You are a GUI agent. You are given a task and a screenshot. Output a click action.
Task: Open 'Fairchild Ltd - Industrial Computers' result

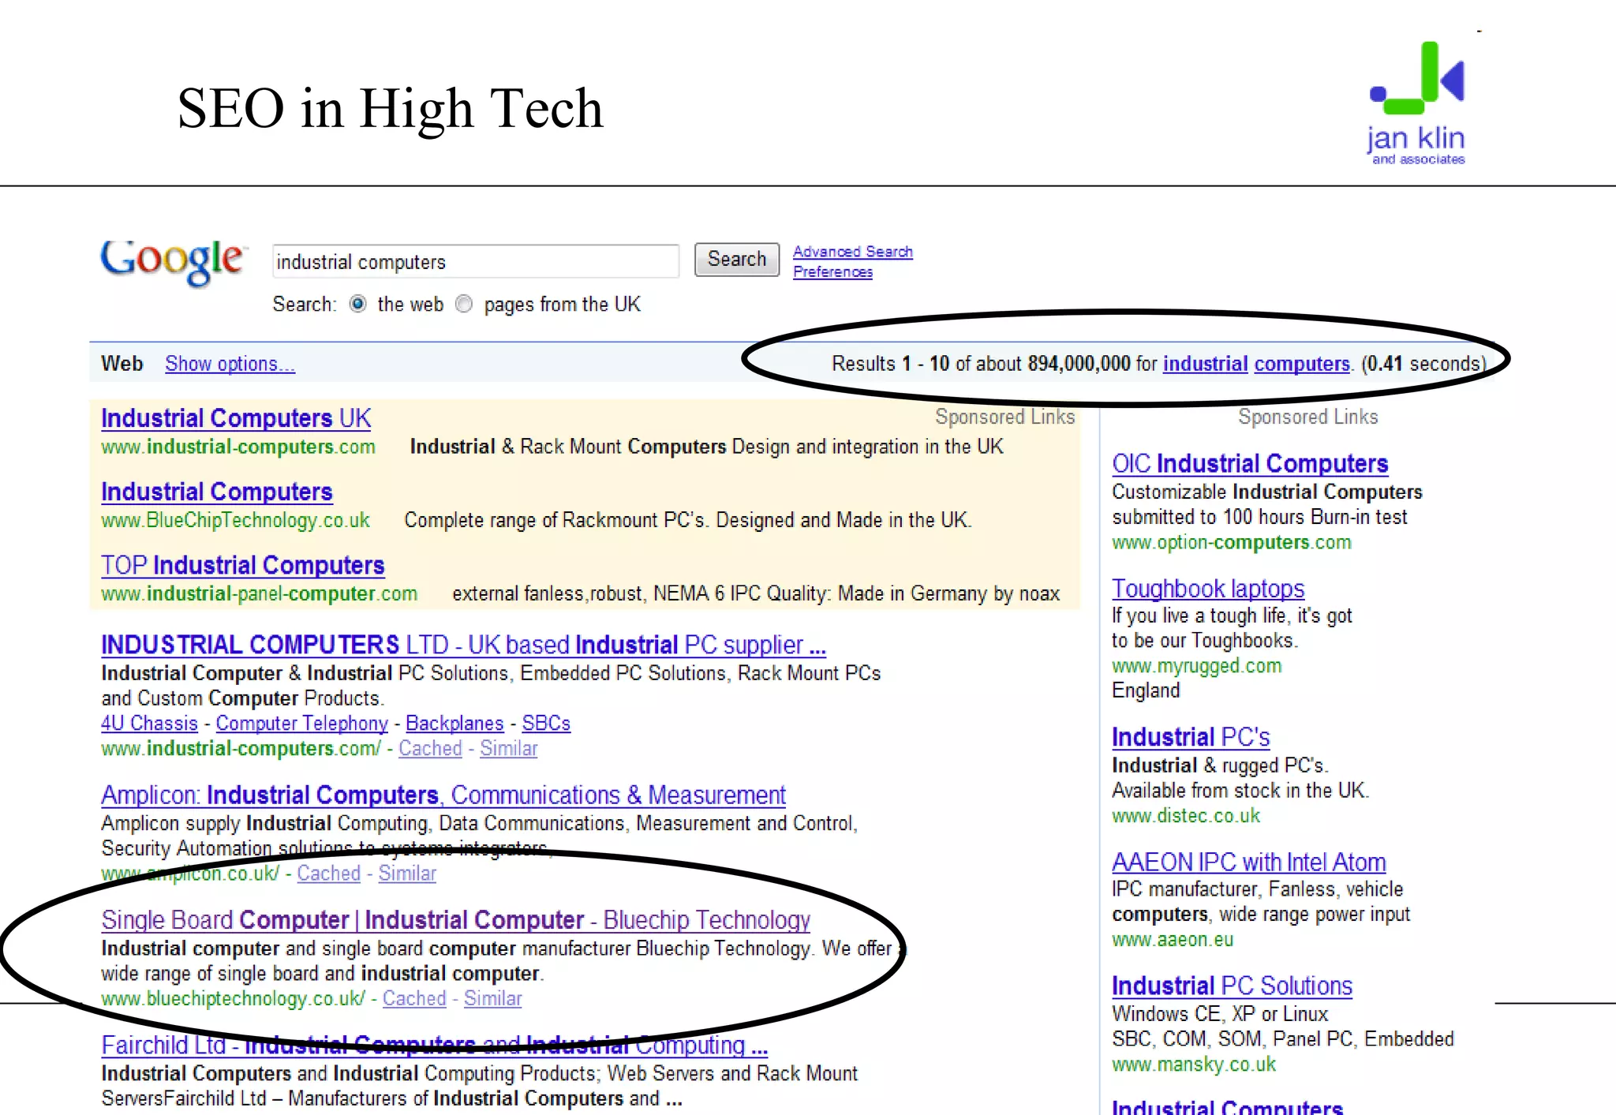click(434, 1045)
